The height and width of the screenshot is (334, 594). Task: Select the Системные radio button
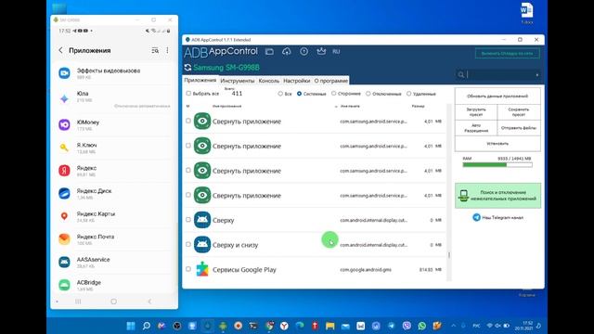point(299,94)
